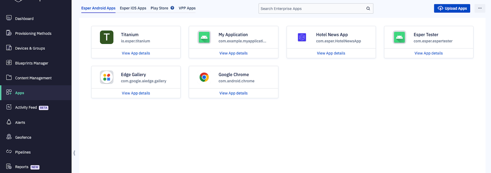This screenshot has height=173, width=491.
Task: Open Reports section marked NEW
Action: point(22,167)
